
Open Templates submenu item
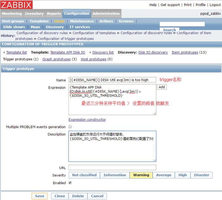click(39, 21)
